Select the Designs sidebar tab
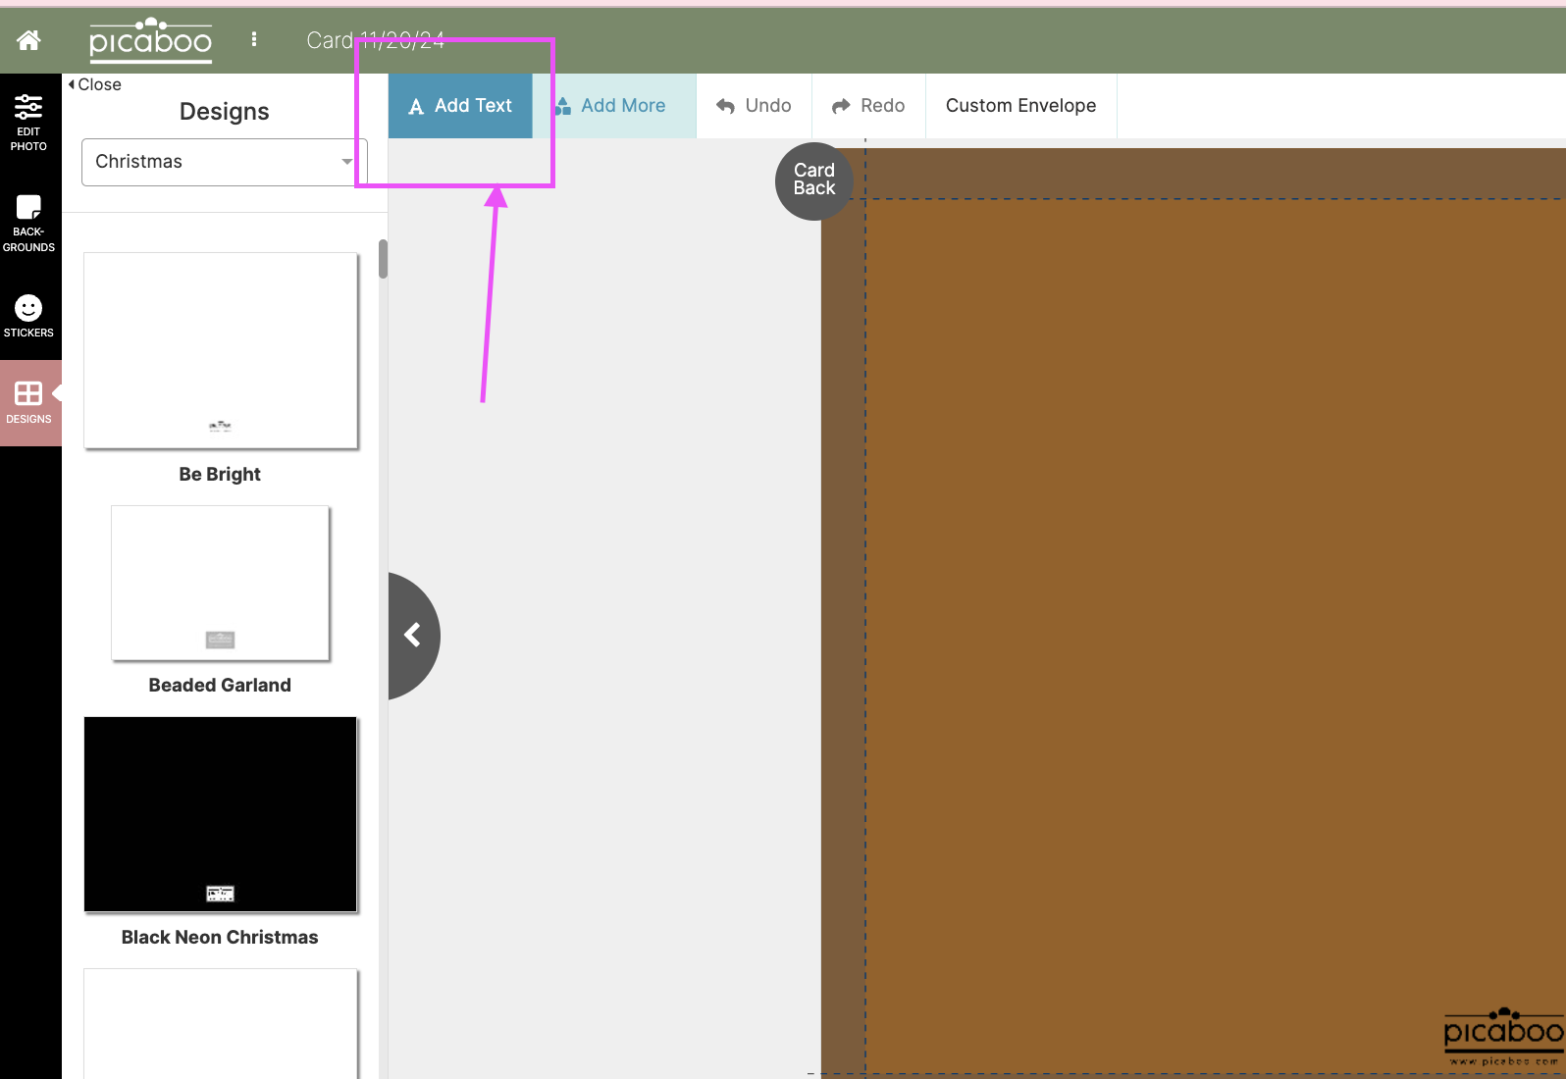1566x1079 pixels. [29, 403]
